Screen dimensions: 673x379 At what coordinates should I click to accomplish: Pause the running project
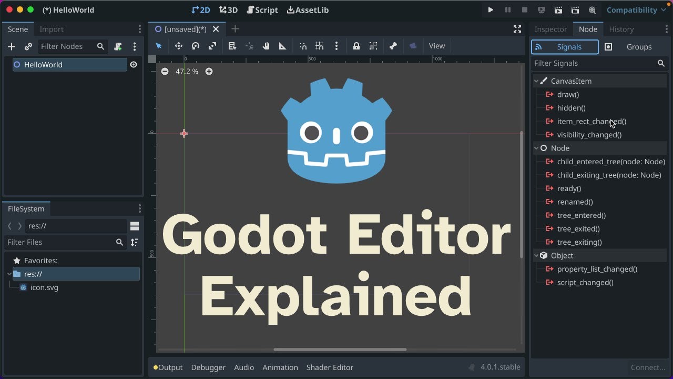(508, 10)
